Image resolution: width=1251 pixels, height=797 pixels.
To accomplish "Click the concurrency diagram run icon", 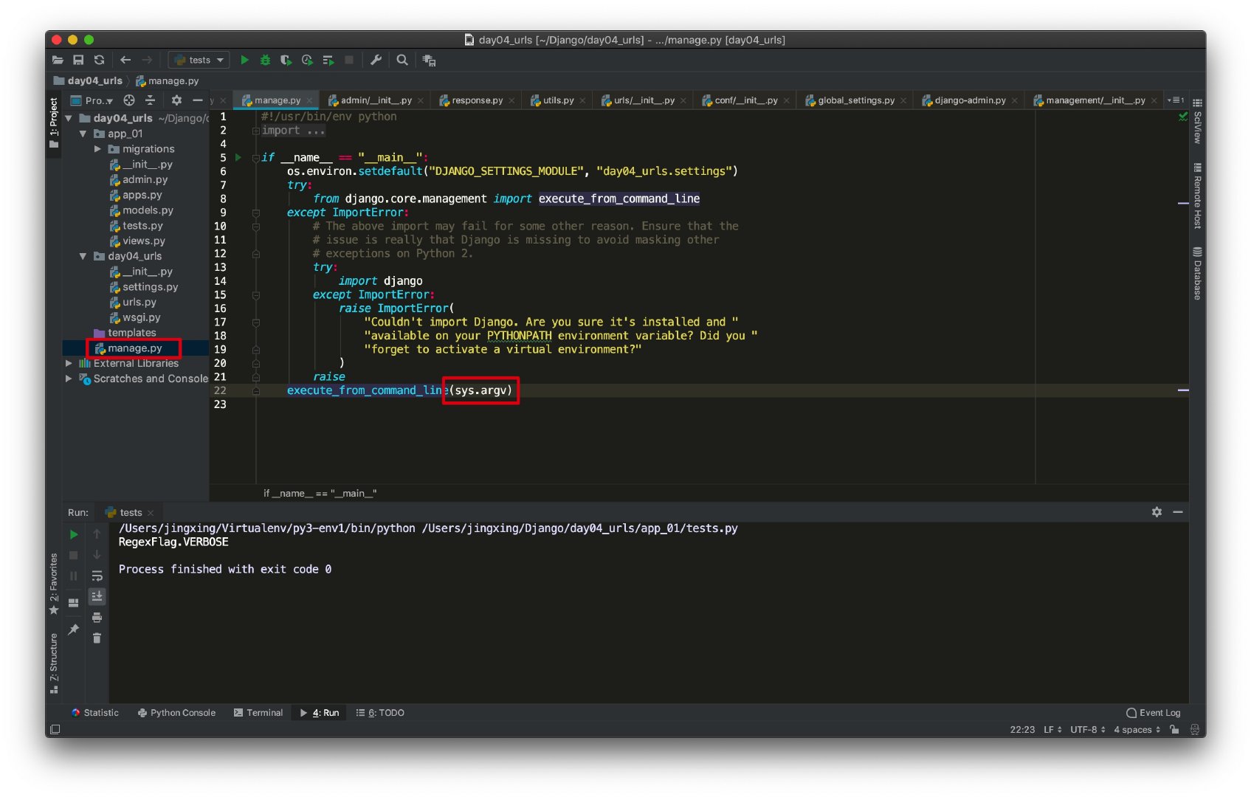I will click(x=328, y=60).
